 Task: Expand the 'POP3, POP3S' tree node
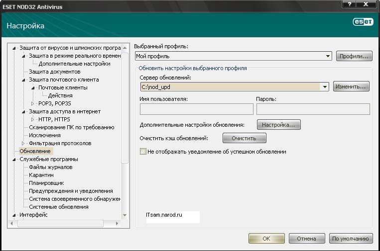(x=33, y=103)
